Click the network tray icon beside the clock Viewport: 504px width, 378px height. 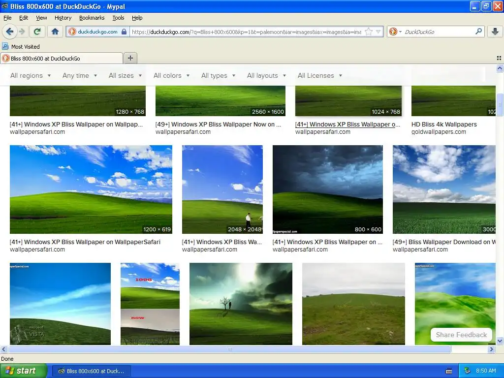[467, 371]
